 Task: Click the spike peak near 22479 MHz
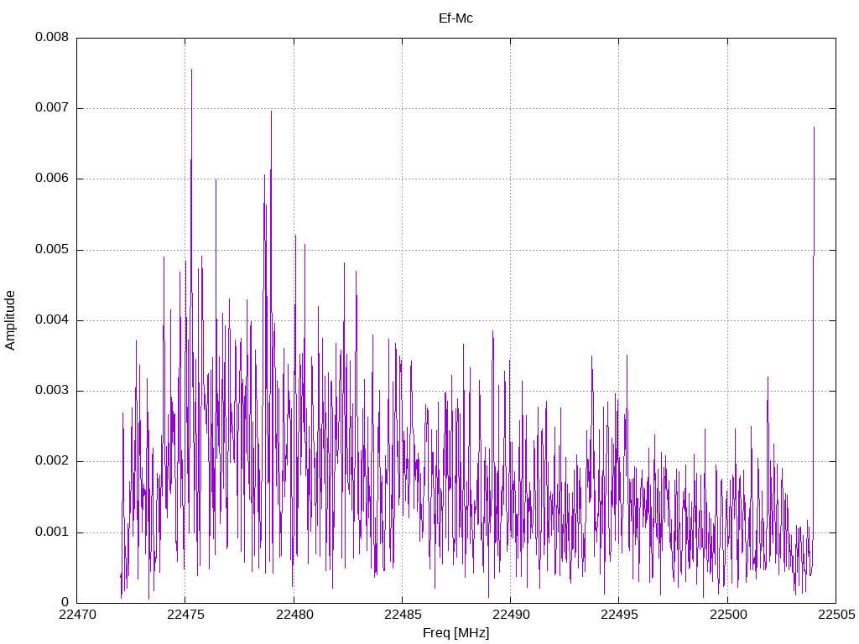click(271, 112)
